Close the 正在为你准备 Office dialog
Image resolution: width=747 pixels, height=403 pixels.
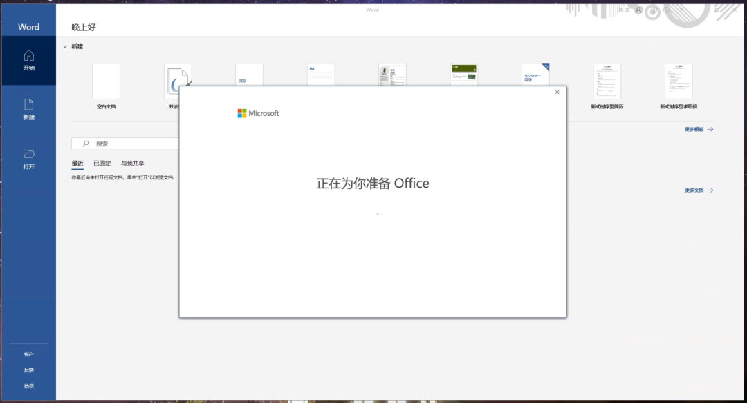[557, 92]
